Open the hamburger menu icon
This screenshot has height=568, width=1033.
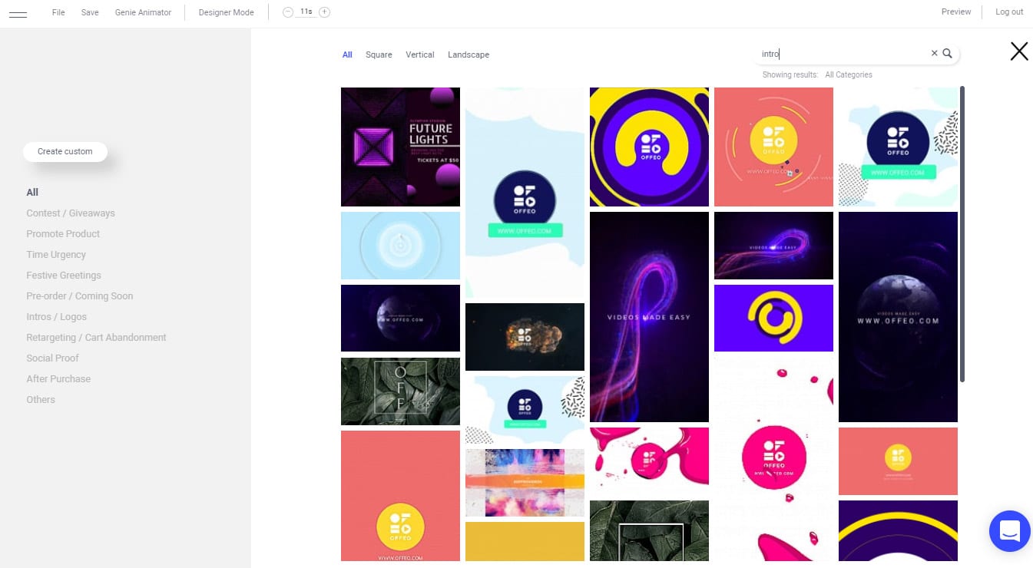click(x=18, y=13)
